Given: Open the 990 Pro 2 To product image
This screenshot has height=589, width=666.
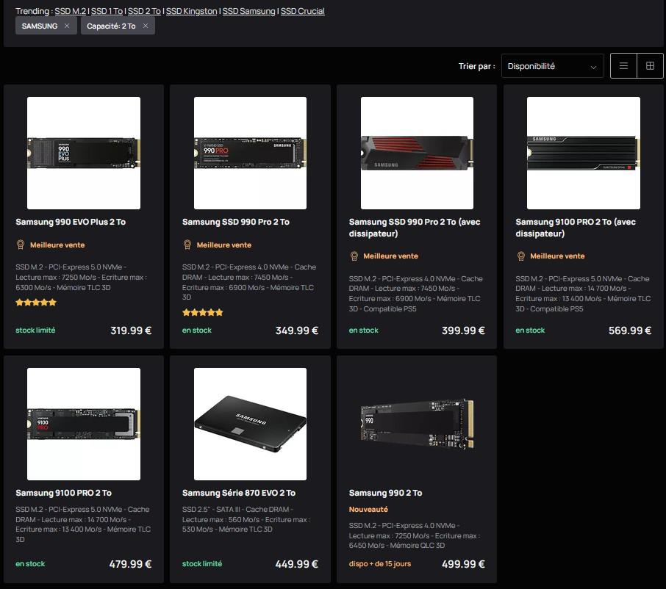Looking at the screenshot, I should pos(250,153).
